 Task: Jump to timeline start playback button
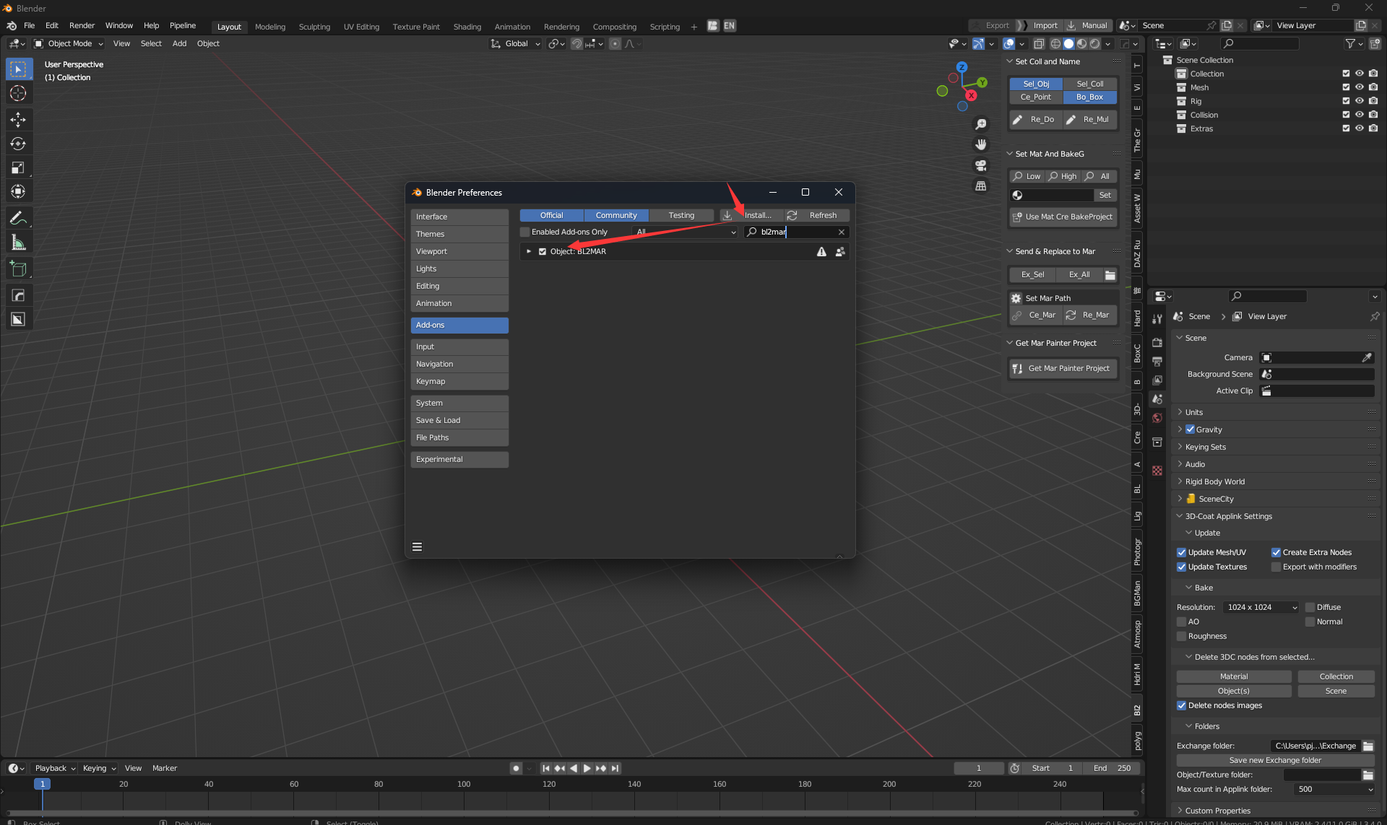pyautogui.click(x=546, y=768)
